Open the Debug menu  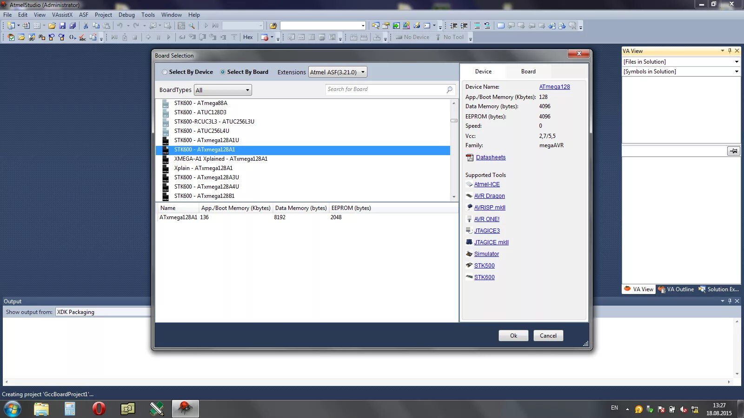tap(126, 15)
